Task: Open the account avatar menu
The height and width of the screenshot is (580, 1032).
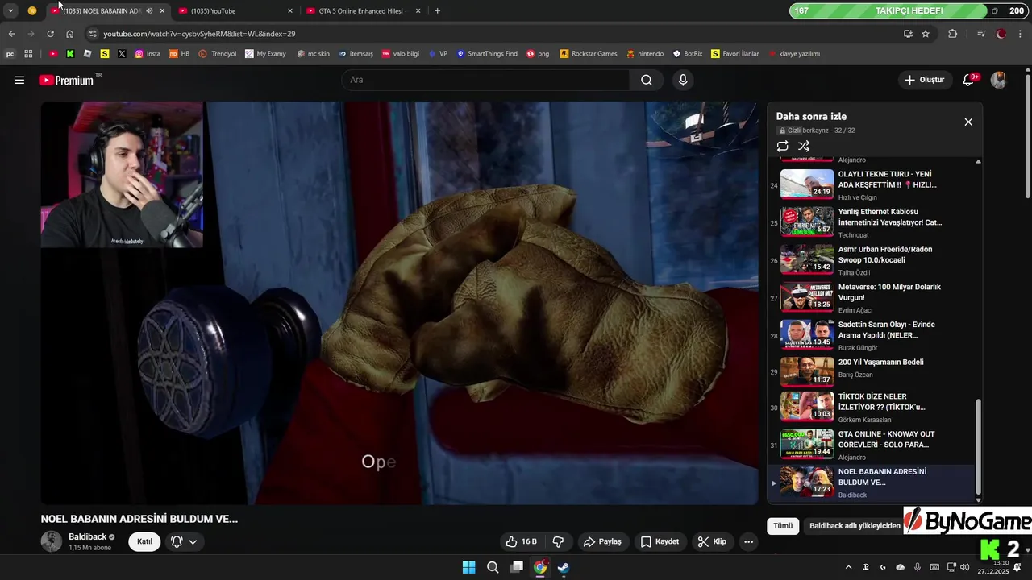Action: click(x=998, y=80)
